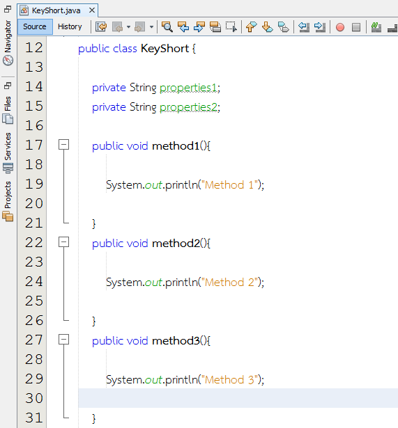Screen dimensions: 398x428
Task: Toggle Bookmark icon in editor toolbar
Action: (283, 26)
